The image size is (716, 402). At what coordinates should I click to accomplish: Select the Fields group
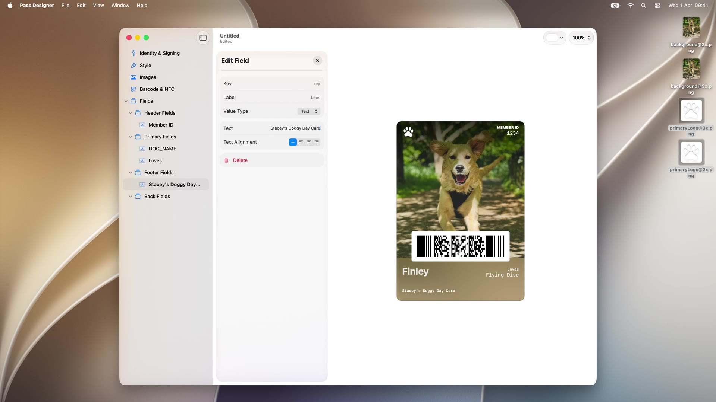tap(166, 101)
